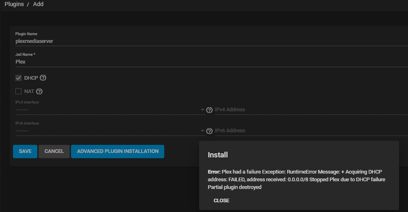Select the error message text

tap(296, 179)
